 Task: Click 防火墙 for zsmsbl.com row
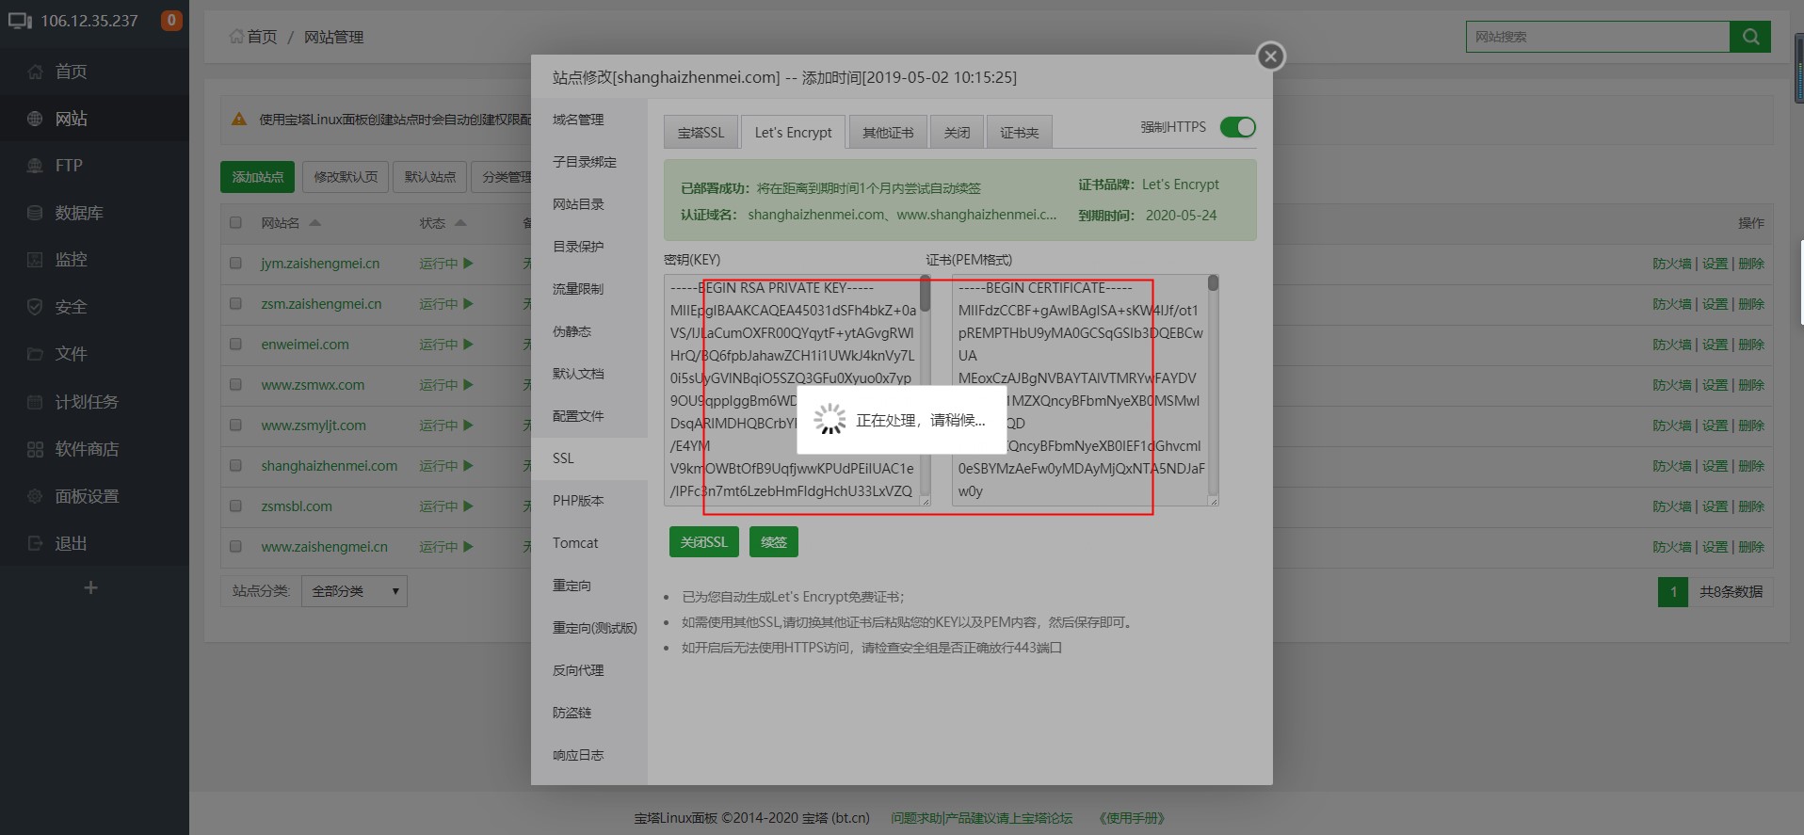(1672, 506)
